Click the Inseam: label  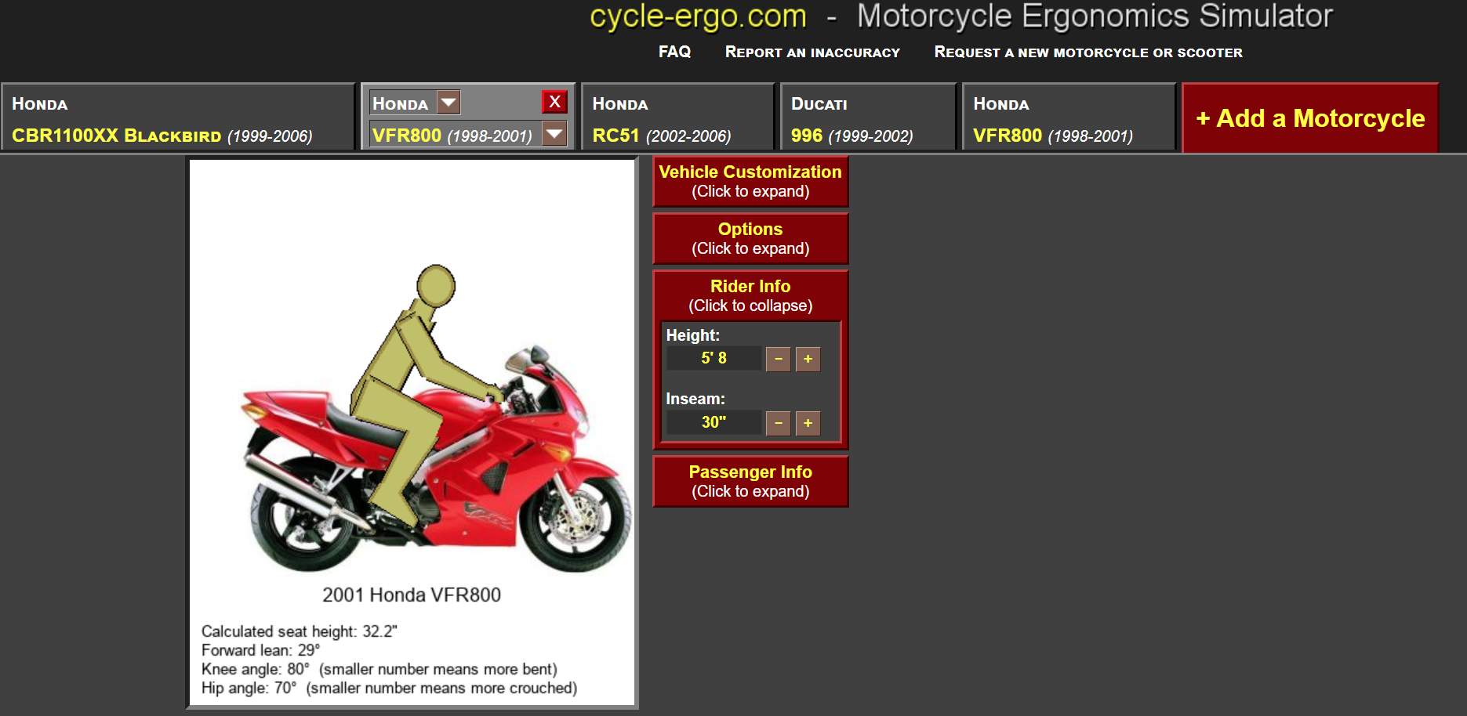[695, 399]
